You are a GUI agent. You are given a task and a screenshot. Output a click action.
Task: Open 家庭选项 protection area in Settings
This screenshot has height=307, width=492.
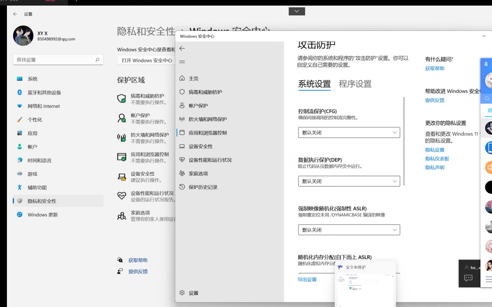146,216
